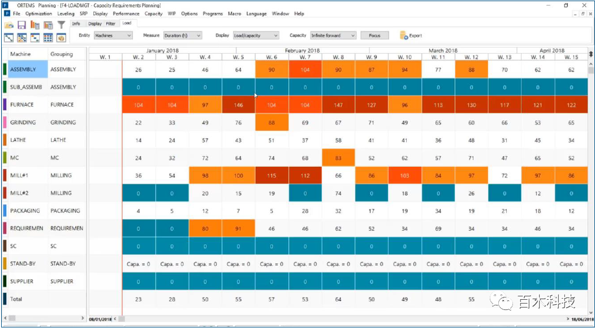Viewport: 595px width, 328px height.
Task: Click the W. 8 week column header
Action: [338, 57]
